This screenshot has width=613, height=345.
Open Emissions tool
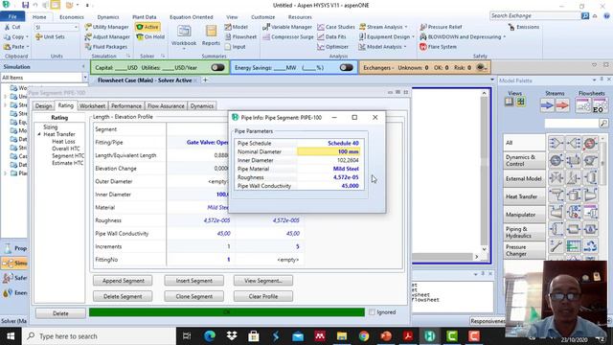524,27
